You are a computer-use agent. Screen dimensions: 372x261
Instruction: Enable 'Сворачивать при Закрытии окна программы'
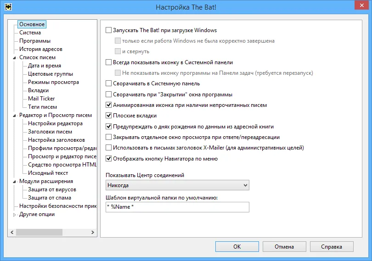tap(108, 94)
